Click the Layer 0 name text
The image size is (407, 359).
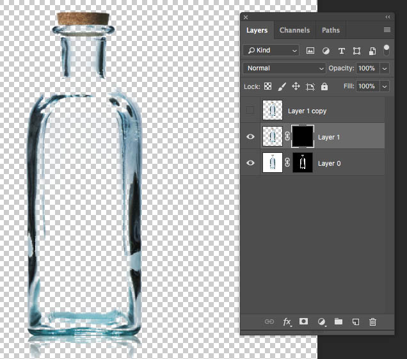330,163
